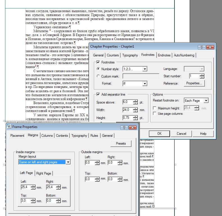222x216 pixels.
Task: Click the red footnote marker after Мегалиты
Action: [x=50, y=30]
